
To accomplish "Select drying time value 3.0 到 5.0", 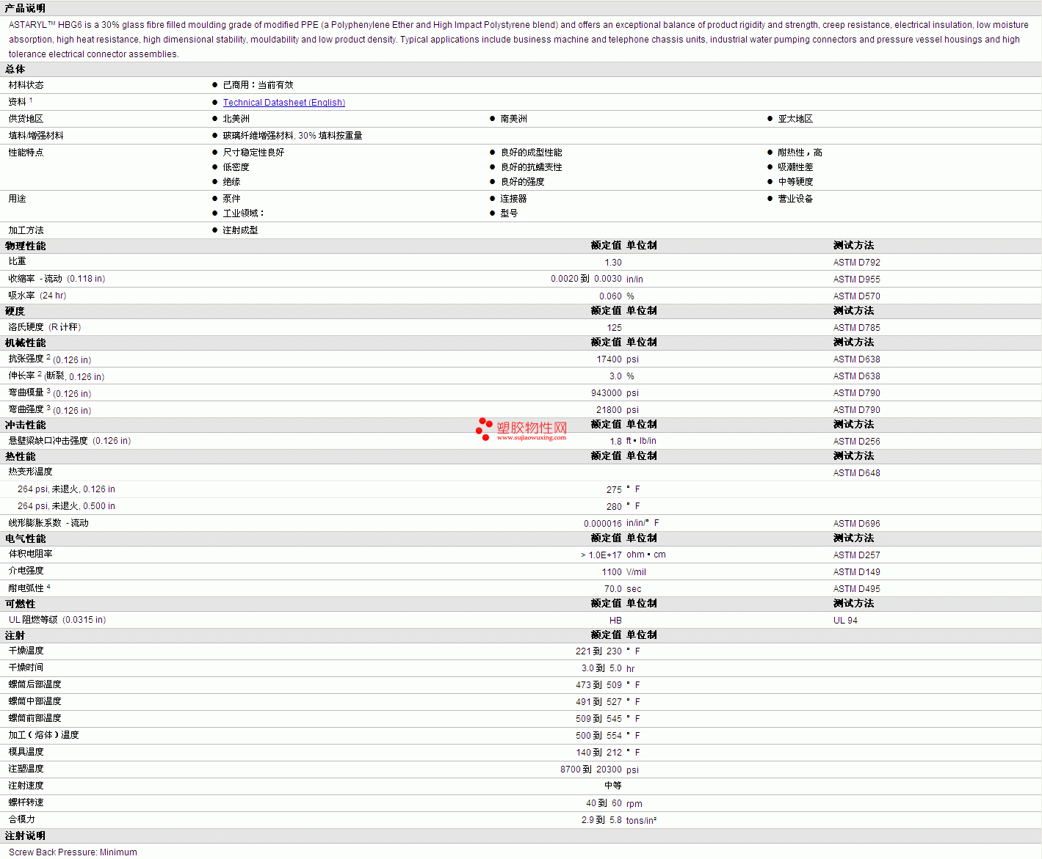I will point(601,668).
